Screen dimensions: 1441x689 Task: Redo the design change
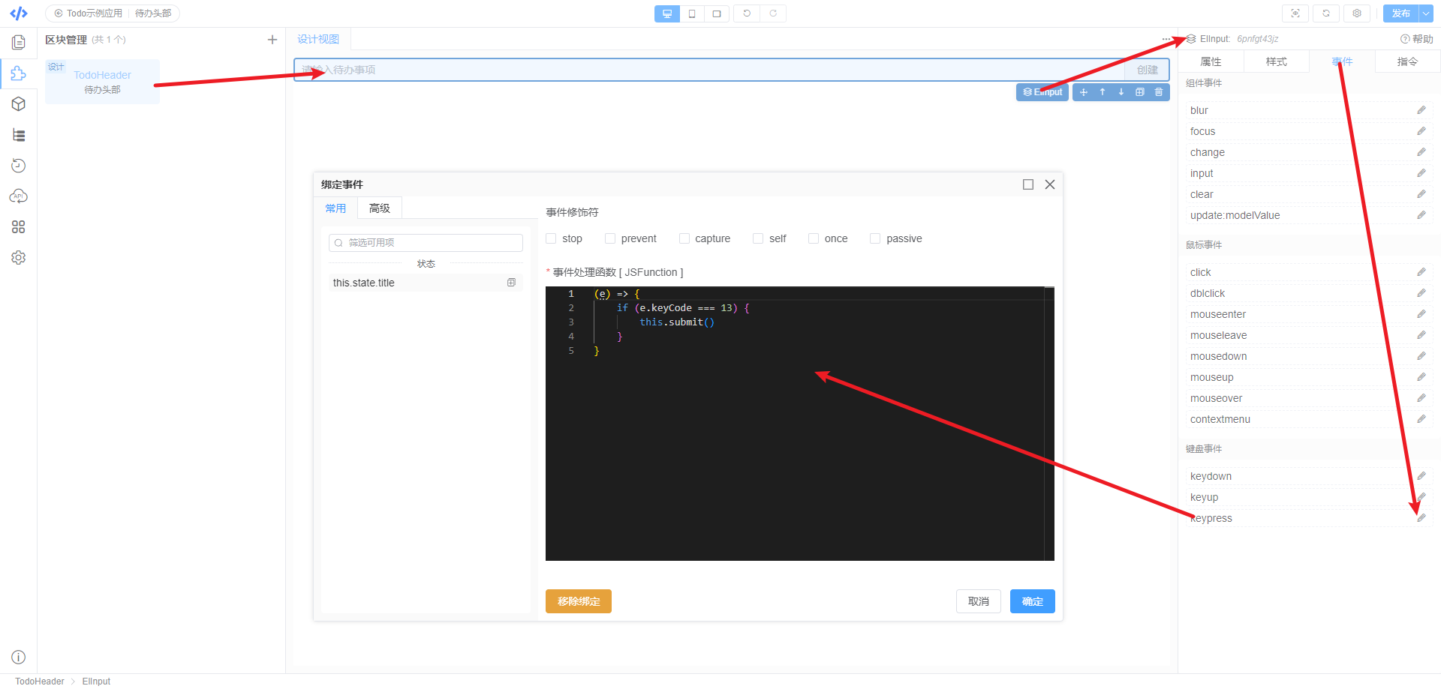(x=773, y=13)
